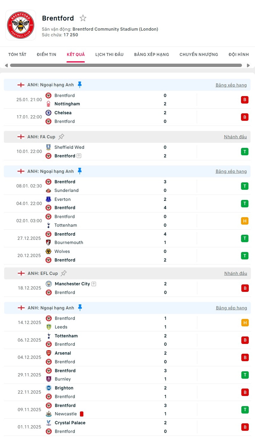Open the ĐỘI HÌNH tab

(238, 54)
